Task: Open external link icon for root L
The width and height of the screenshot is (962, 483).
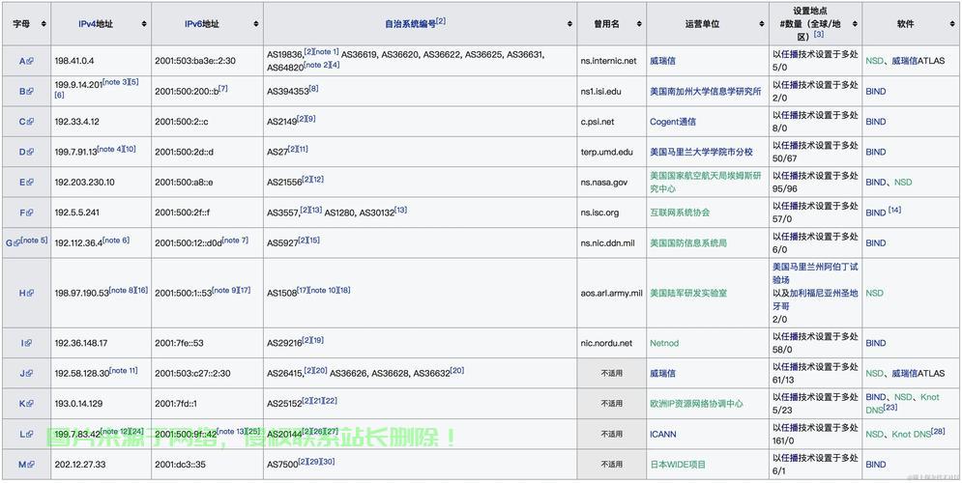Action: tap(30, 434)
